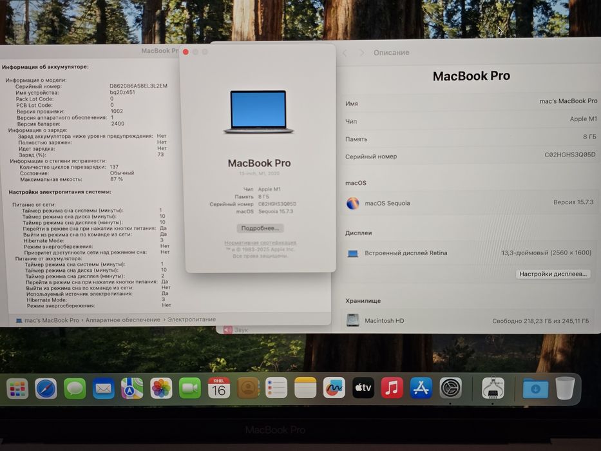Open System Settings gear in Dock
Image resolution: width=601 pixels, height=451 pixels.
(x=450, y=388)
